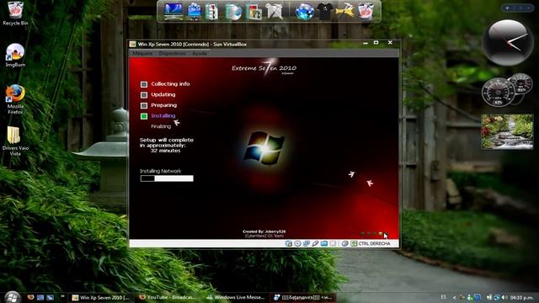Click the VirtualBox USB devices status icon
The height and width of the screenshot is (303, 539).
315,243
